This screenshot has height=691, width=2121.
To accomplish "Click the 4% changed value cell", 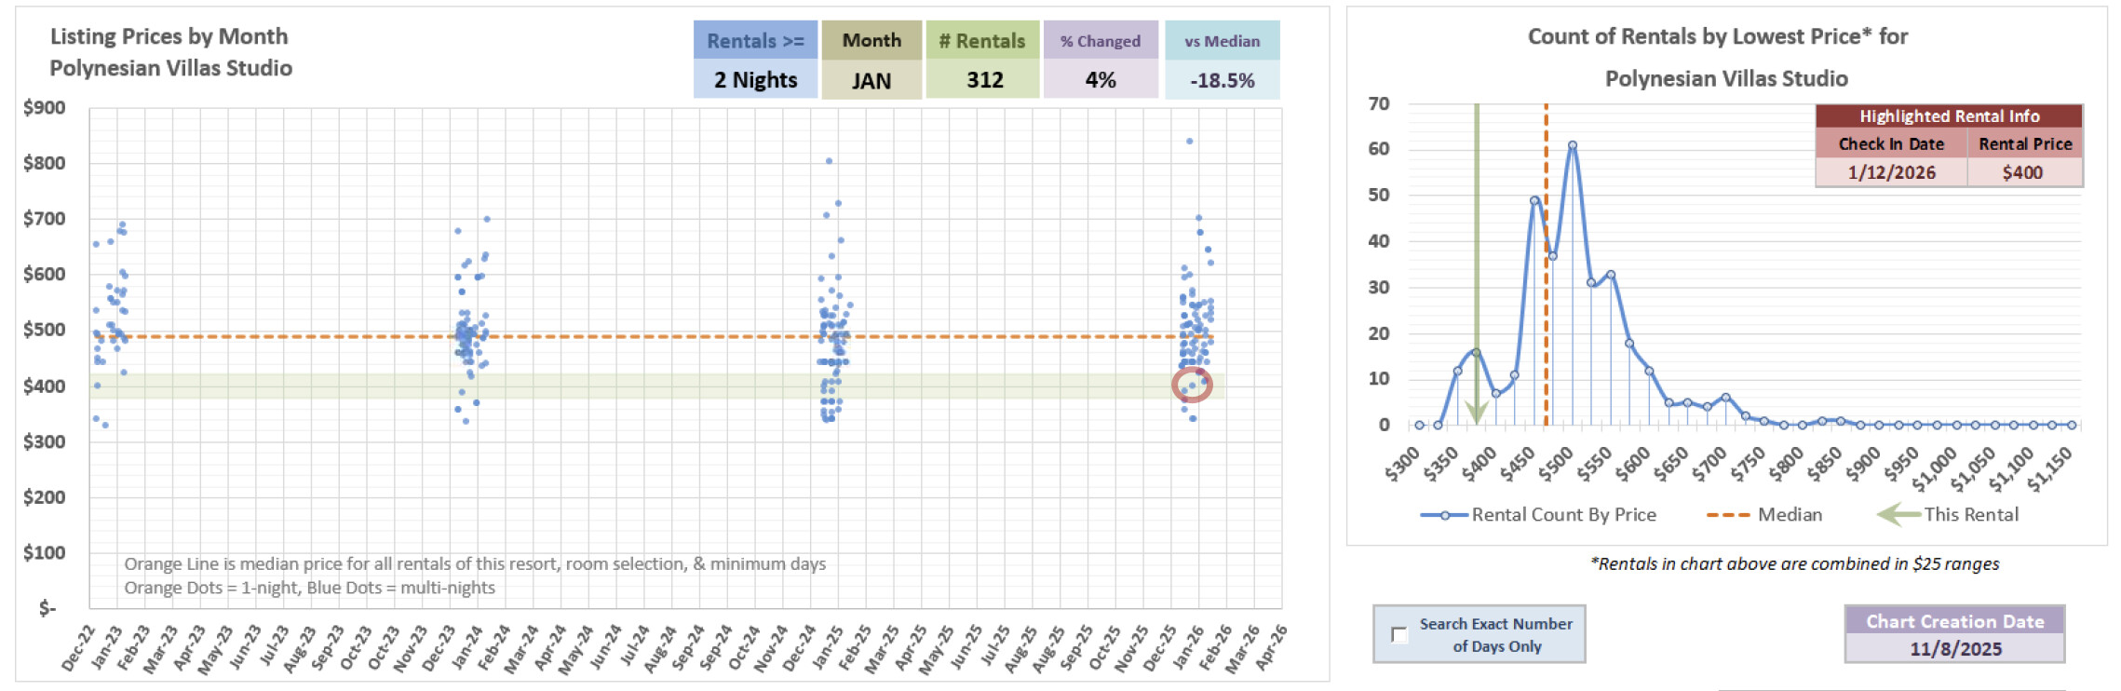I will click(x=1100, y=80).
